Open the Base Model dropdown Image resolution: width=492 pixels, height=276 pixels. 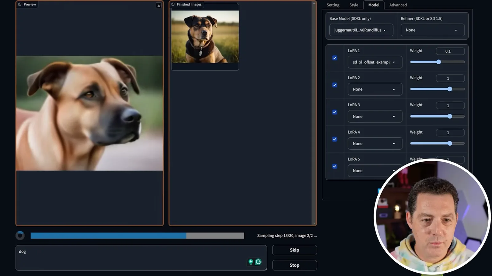click(x=361, y=30)
